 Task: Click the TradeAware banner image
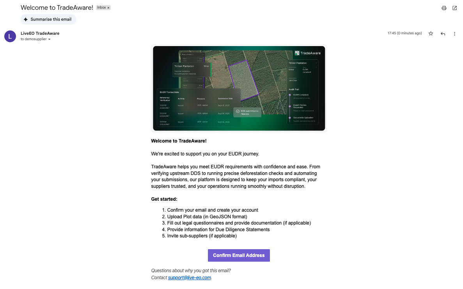pos(239,88)
